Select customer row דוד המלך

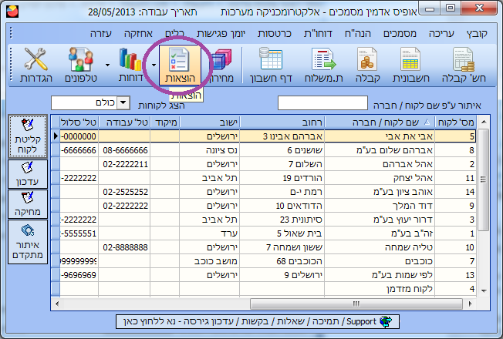[263, 206]
